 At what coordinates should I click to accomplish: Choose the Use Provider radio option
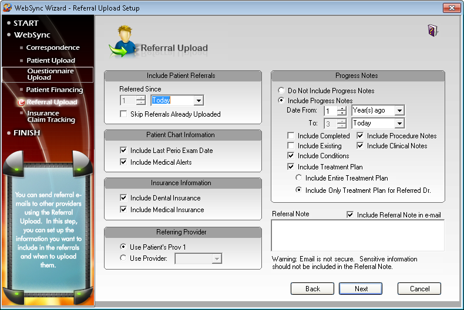[123, 258]
